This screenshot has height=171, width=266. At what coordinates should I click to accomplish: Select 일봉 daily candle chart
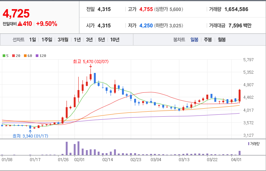194,40
